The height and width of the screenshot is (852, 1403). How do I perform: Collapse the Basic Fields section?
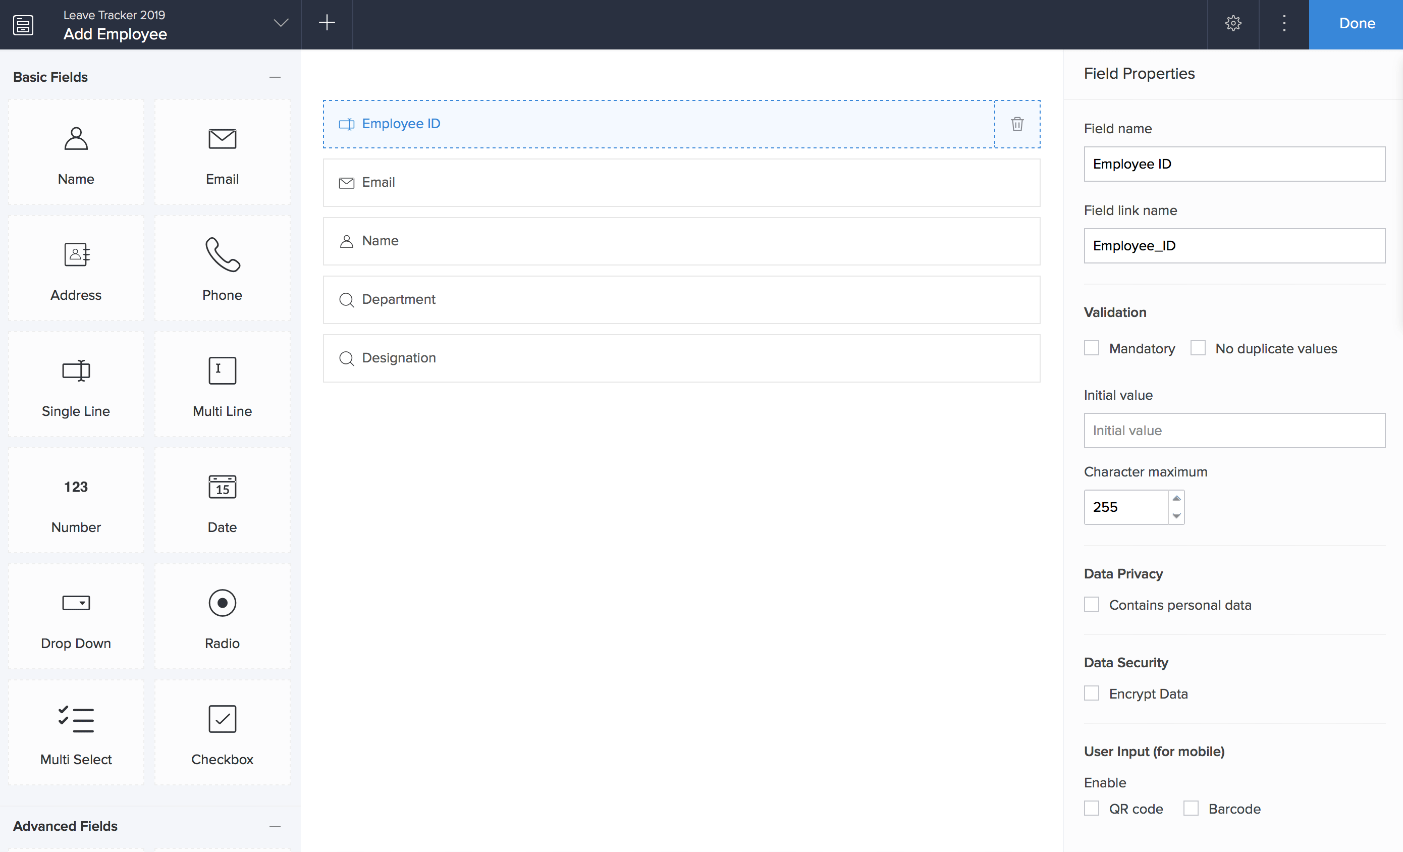[x=275, y=77]
